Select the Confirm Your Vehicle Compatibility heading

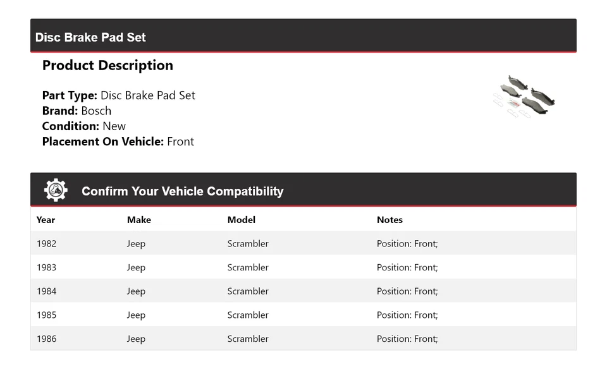tap(182, 191)
